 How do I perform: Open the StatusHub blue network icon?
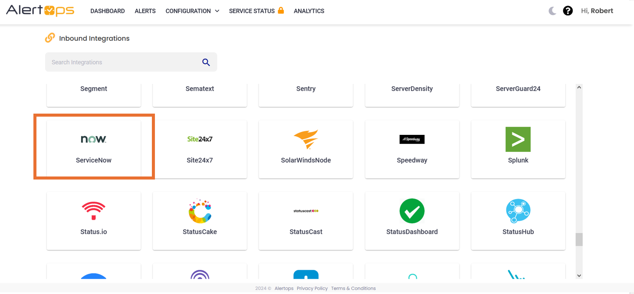coord(518,211)
